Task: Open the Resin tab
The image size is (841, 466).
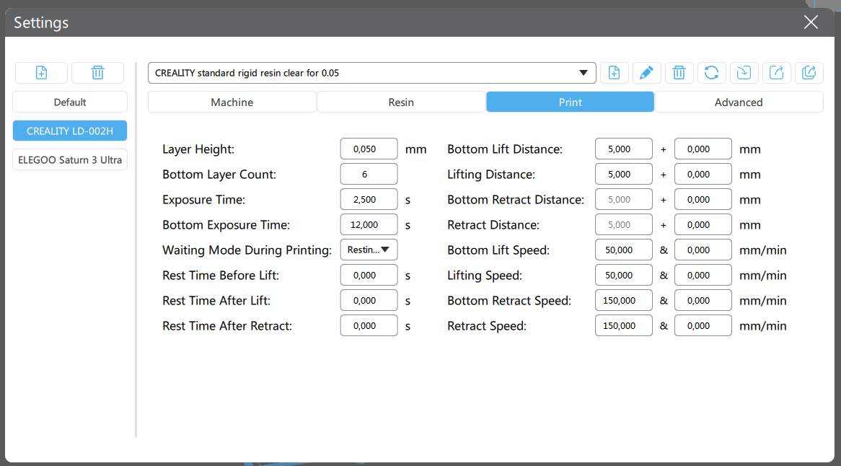Action: pos(401,102)
